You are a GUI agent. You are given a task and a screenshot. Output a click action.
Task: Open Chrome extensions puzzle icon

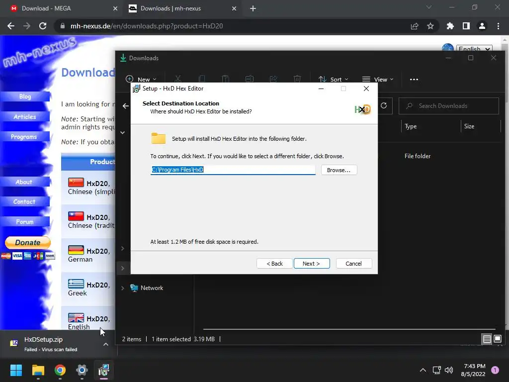pyautogui.click(x=450, y=26)
